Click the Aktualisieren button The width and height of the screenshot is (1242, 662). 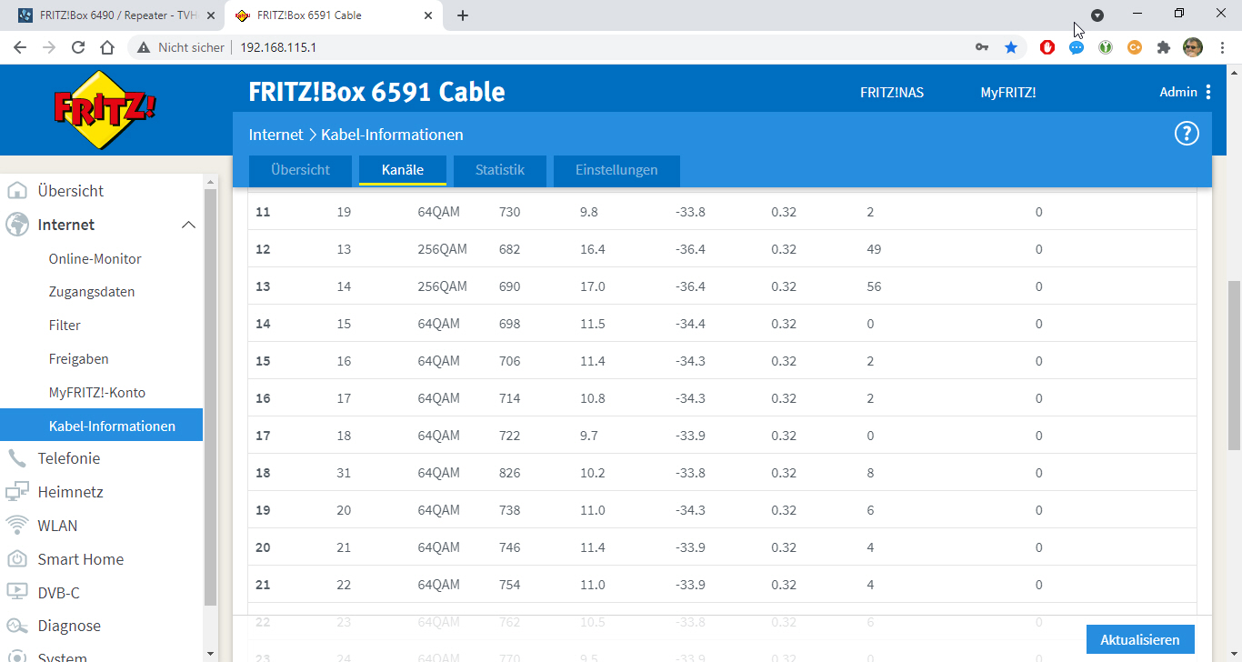coord(1140,639)
